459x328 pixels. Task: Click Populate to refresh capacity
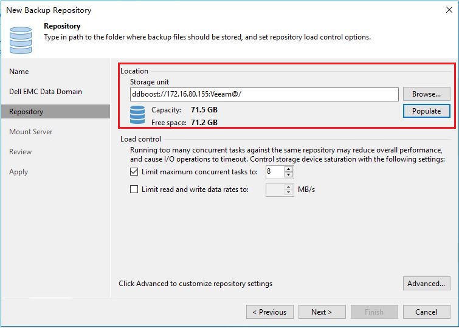(x=427, y=111)
